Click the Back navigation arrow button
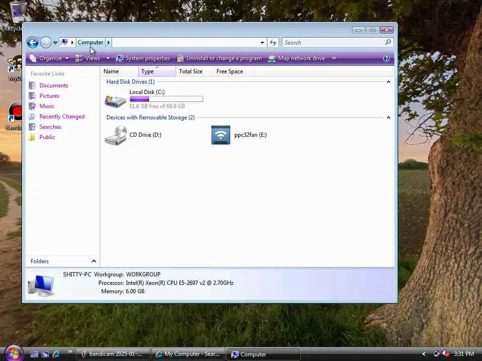 click(32, 42)
